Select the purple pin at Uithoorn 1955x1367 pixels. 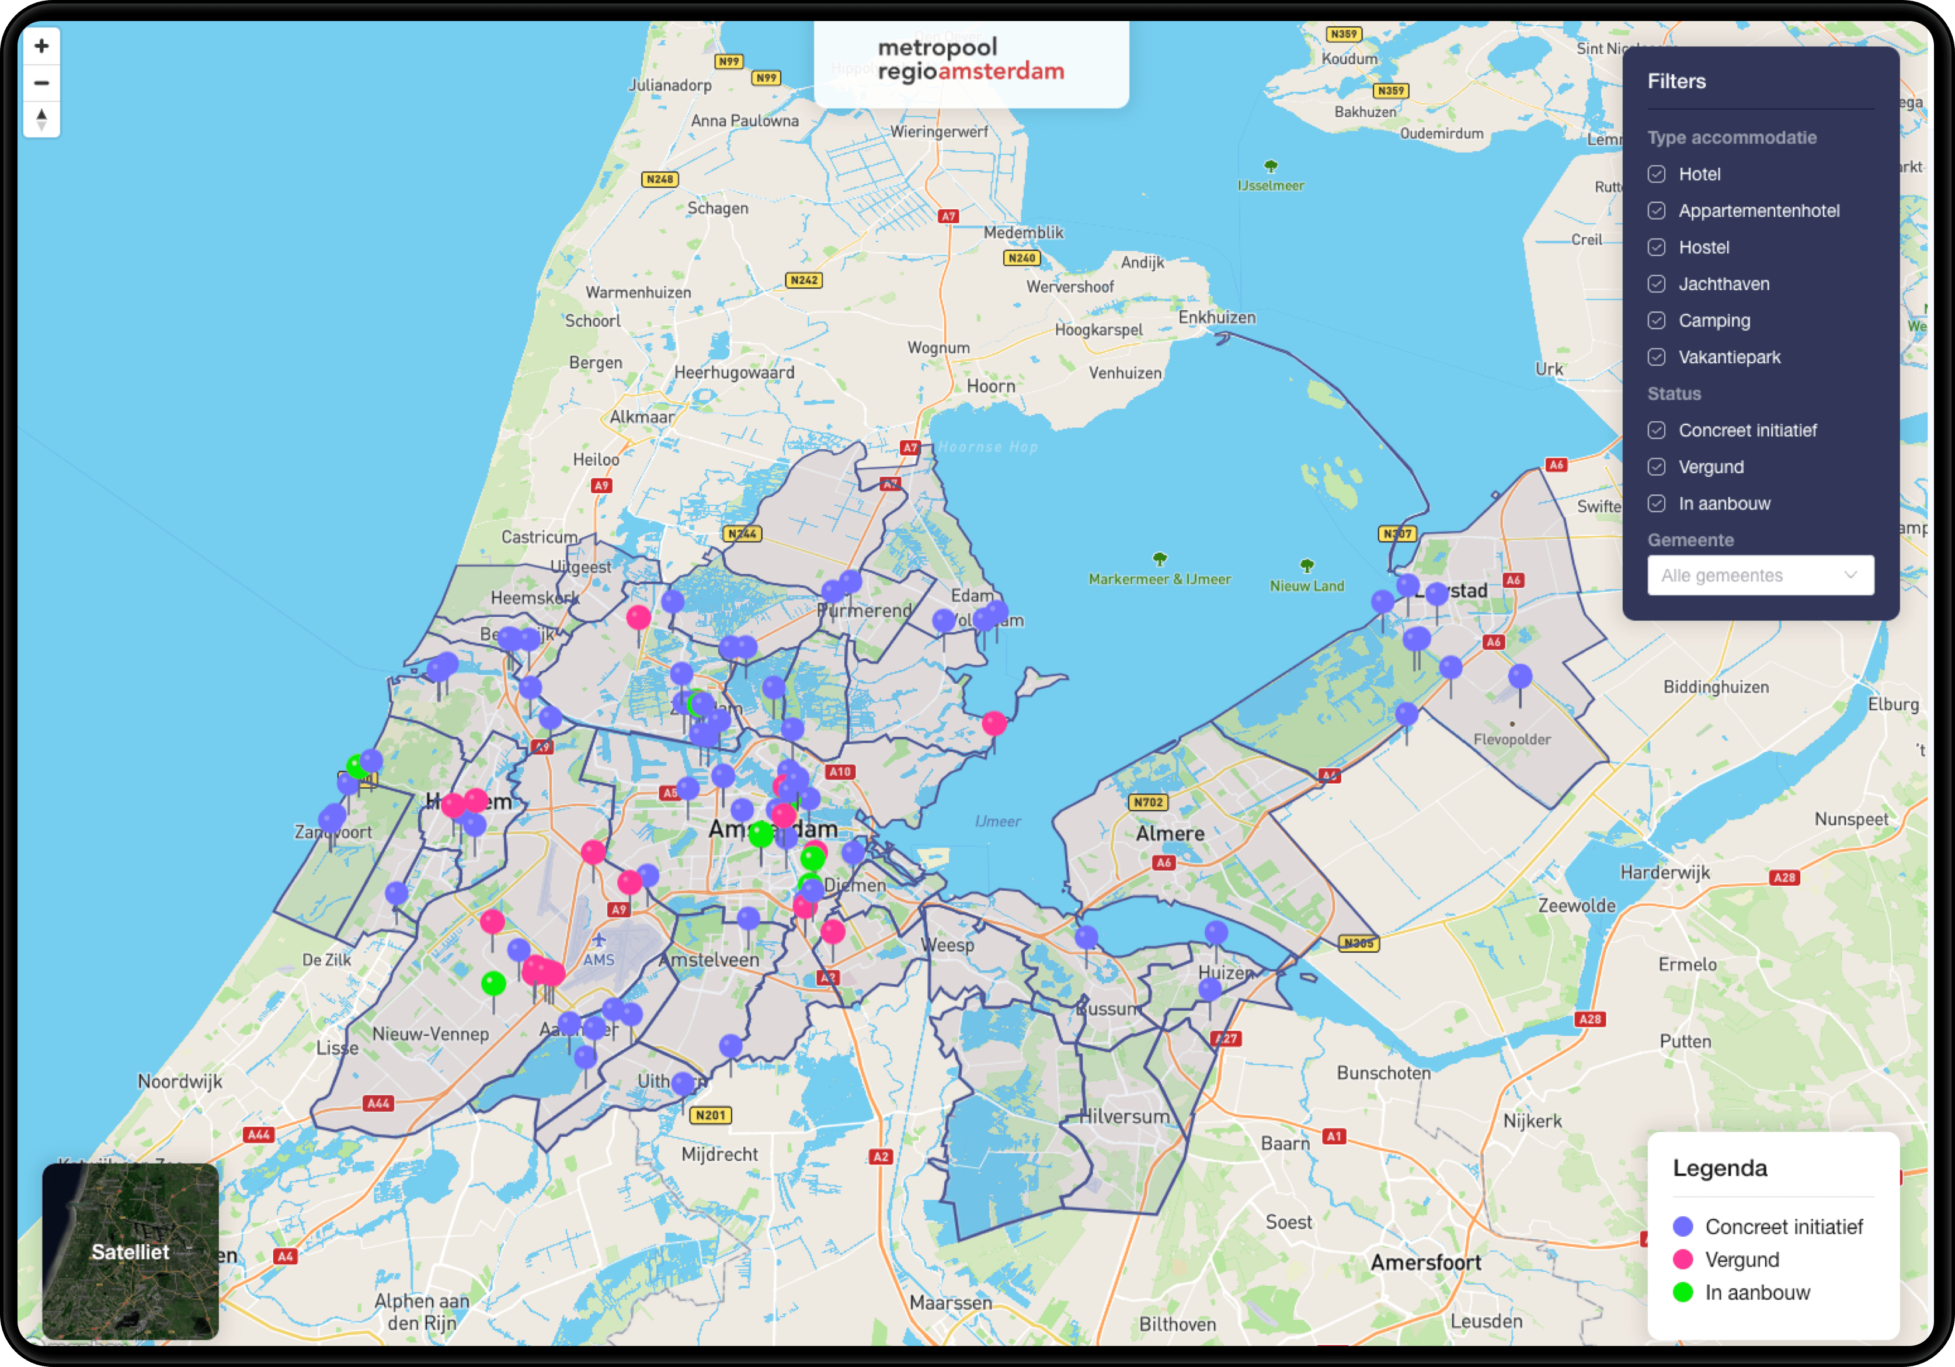(x=683, y=1084)
